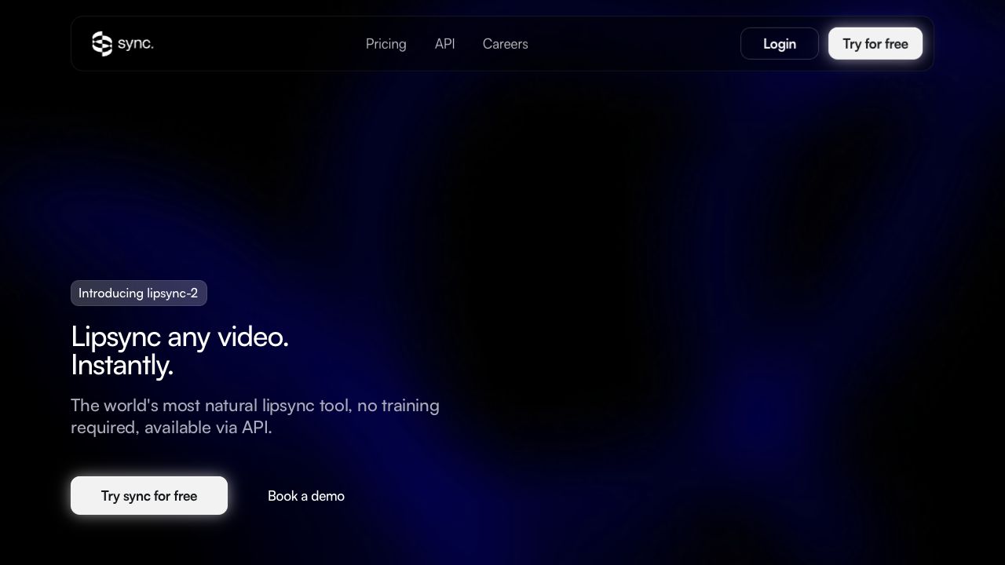1005x565 pixels.
Task: Click the "sync." wordmark text
Action: [x=136, y=44]
